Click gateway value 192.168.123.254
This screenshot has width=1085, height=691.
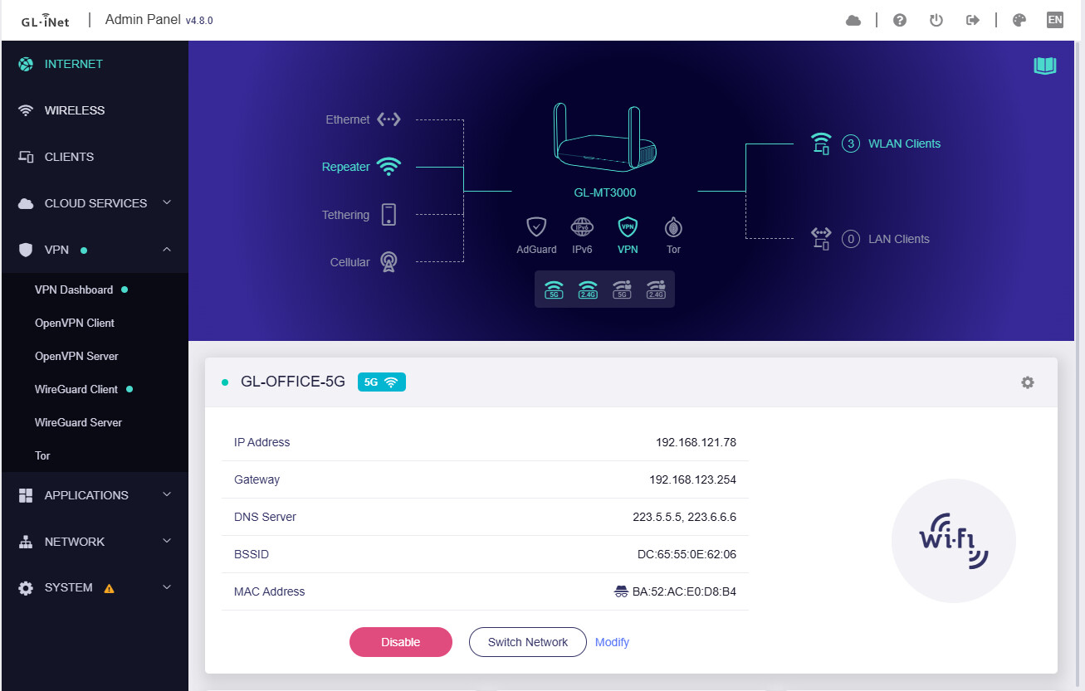(x=692, y=479)
